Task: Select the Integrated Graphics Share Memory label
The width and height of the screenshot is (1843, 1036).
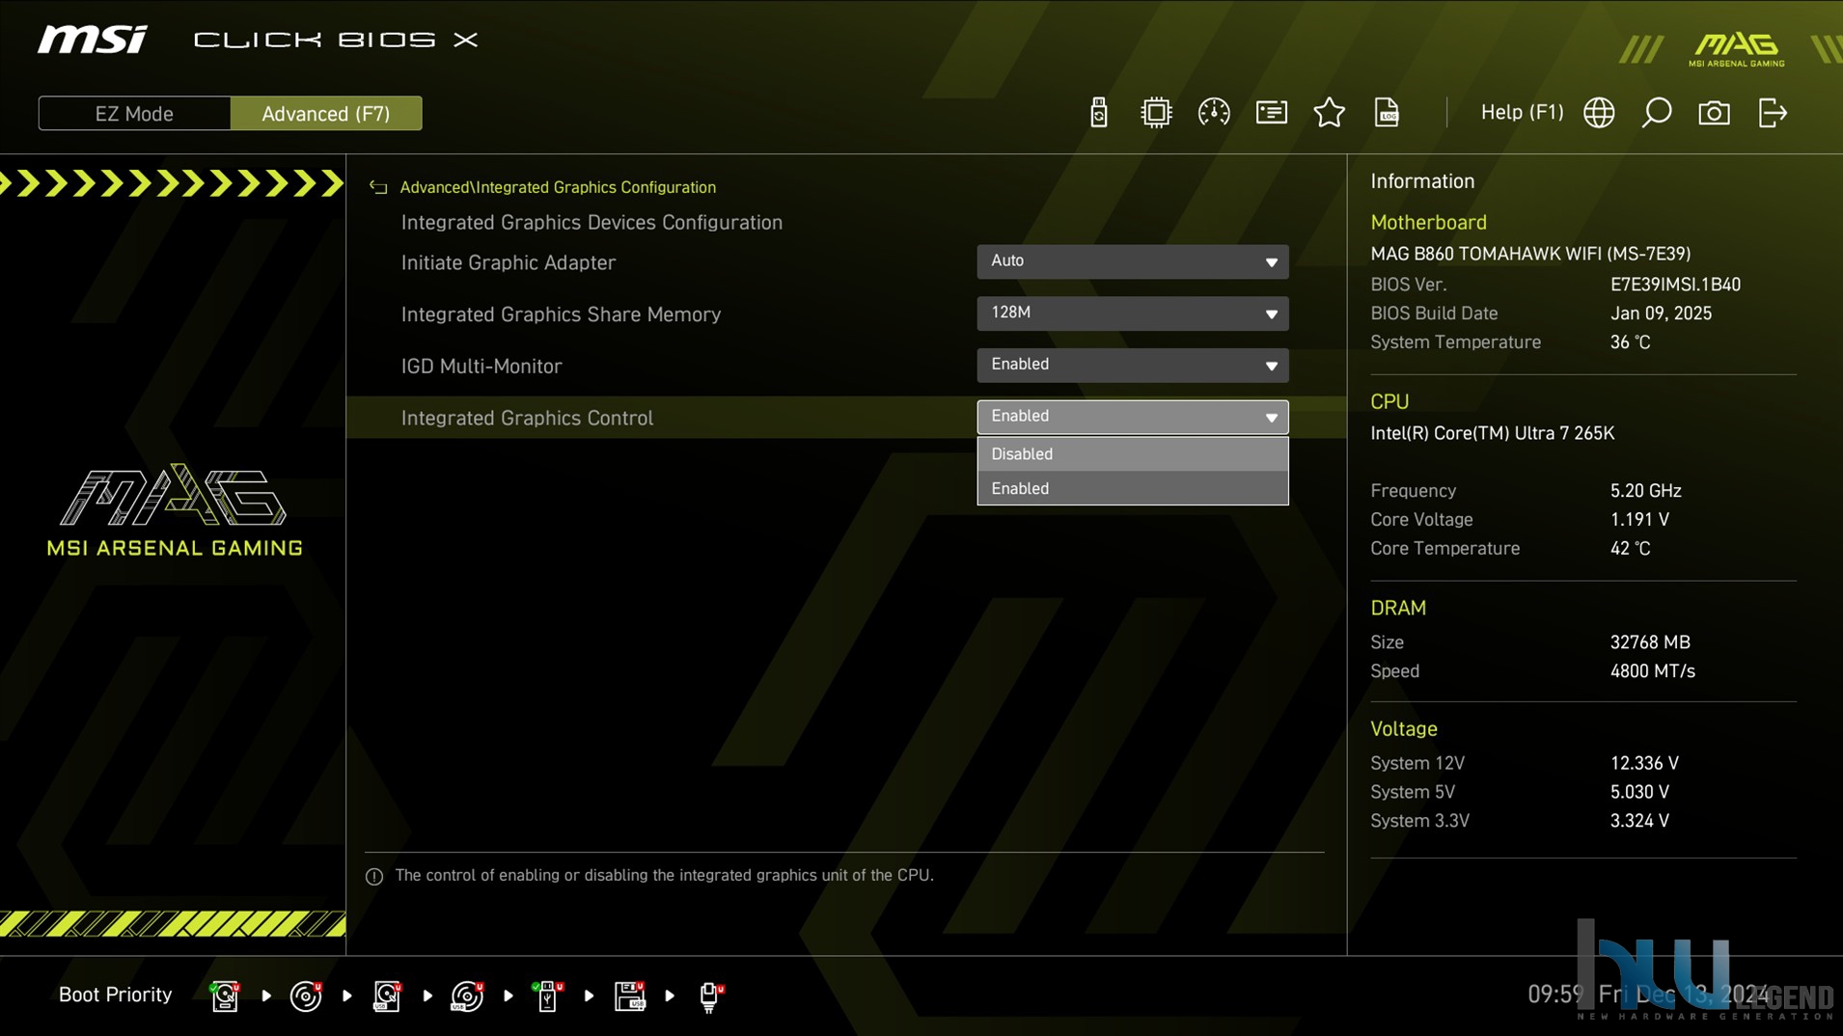Action: coord(561,314)
